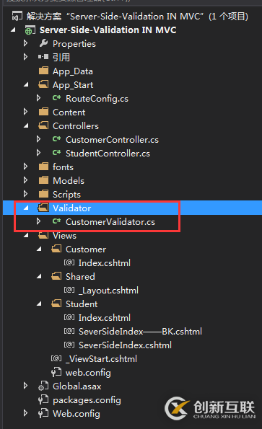Select the SeverSideIndex.cshtml file name
This screenshot has width=262, height=429.
(x=125, y=345)
